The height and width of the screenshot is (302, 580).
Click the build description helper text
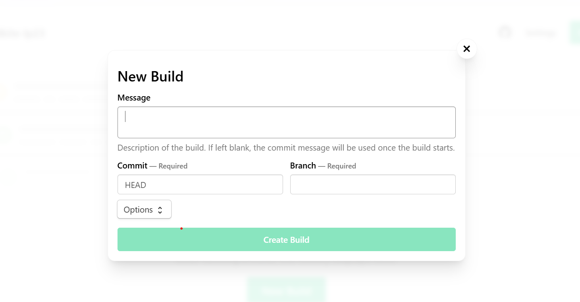point(286,147)
